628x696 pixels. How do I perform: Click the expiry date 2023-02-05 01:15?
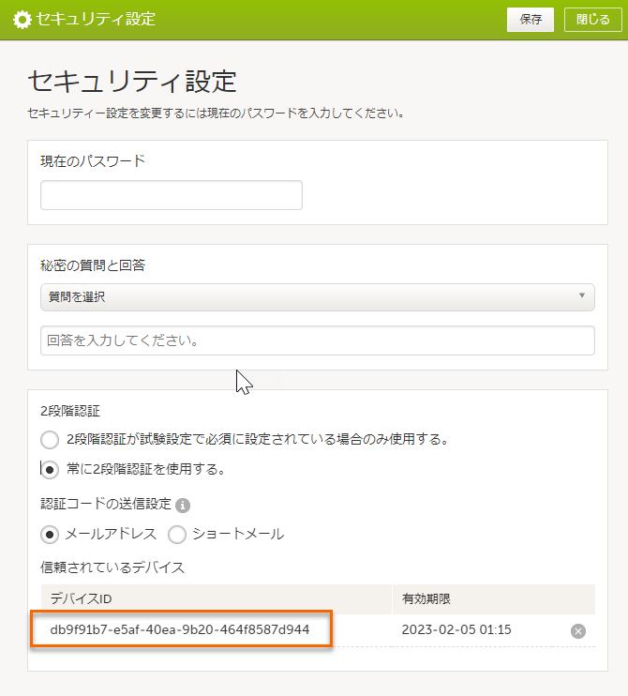coord(455,629)
